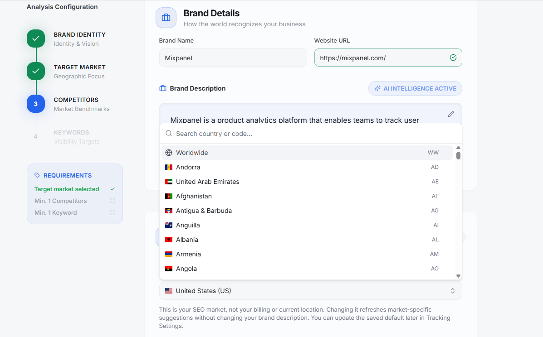The image size is (543, 337).
Task: Click the AE country code
Action: tap(435, 182)
